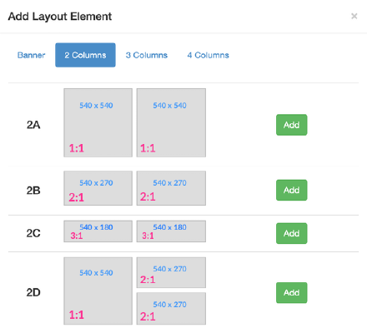The width and height of the screenshot is (367, 333).
Task: Add the 2B layout
Action: (291, 190)
